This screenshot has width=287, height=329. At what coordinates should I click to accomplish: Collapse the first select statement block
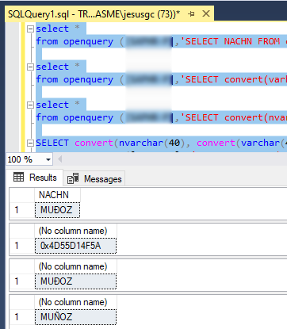point(31,29)
